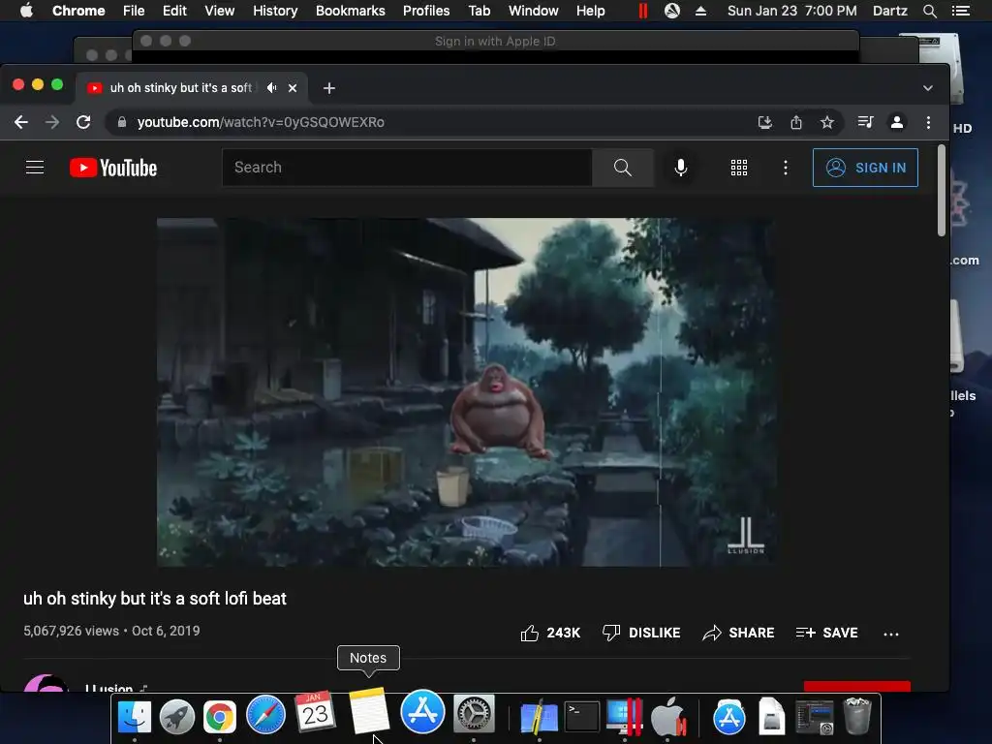This screenshot has width=992, height=744.
Task: Open the Apple menu
Action: coord(26,11)
